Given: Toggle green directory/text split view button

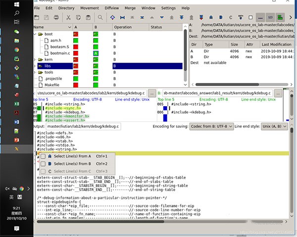Looking at the screenshot, I should point(280,17).
